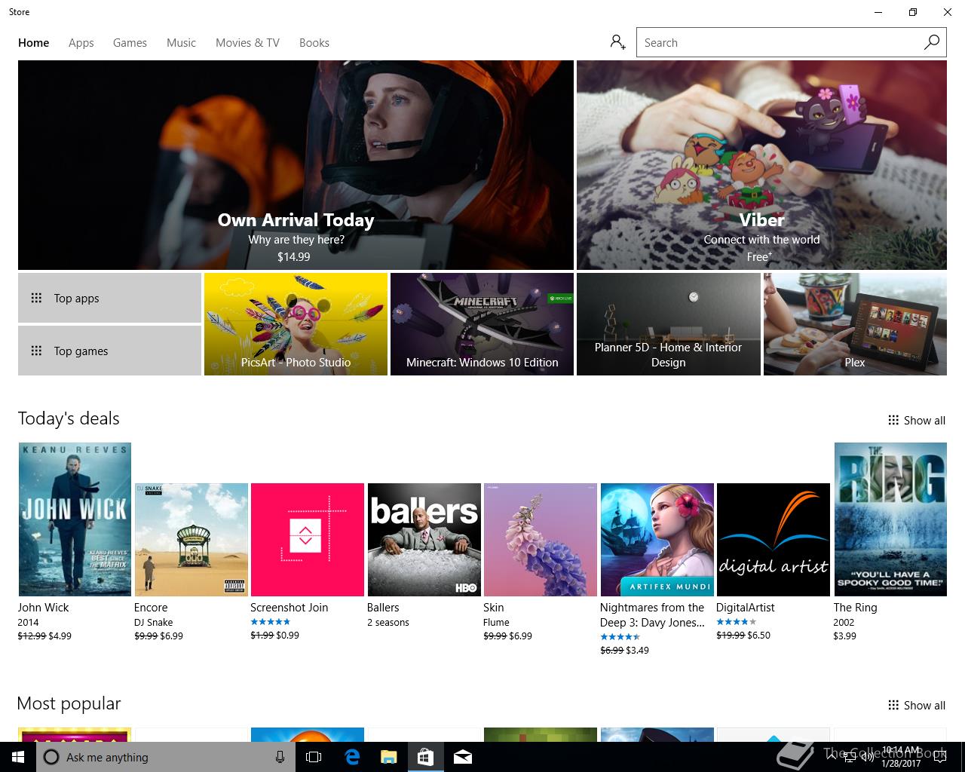Open the Games tab
Viewport: 965px width, 772px height.
tap(130, 43)
